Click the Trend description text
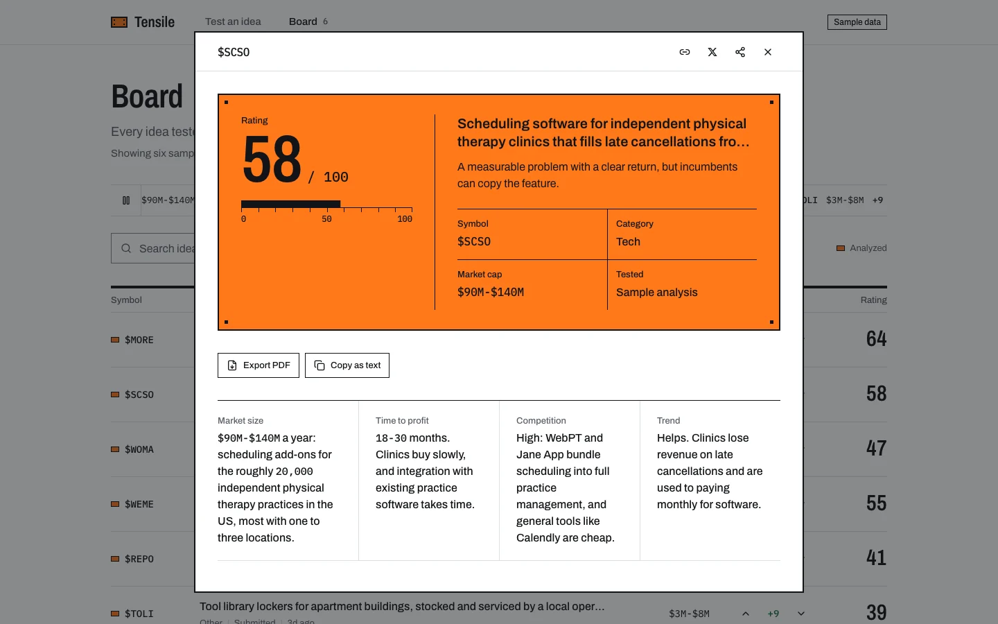This screenshot has height=624, width=998. coord(710,471)
